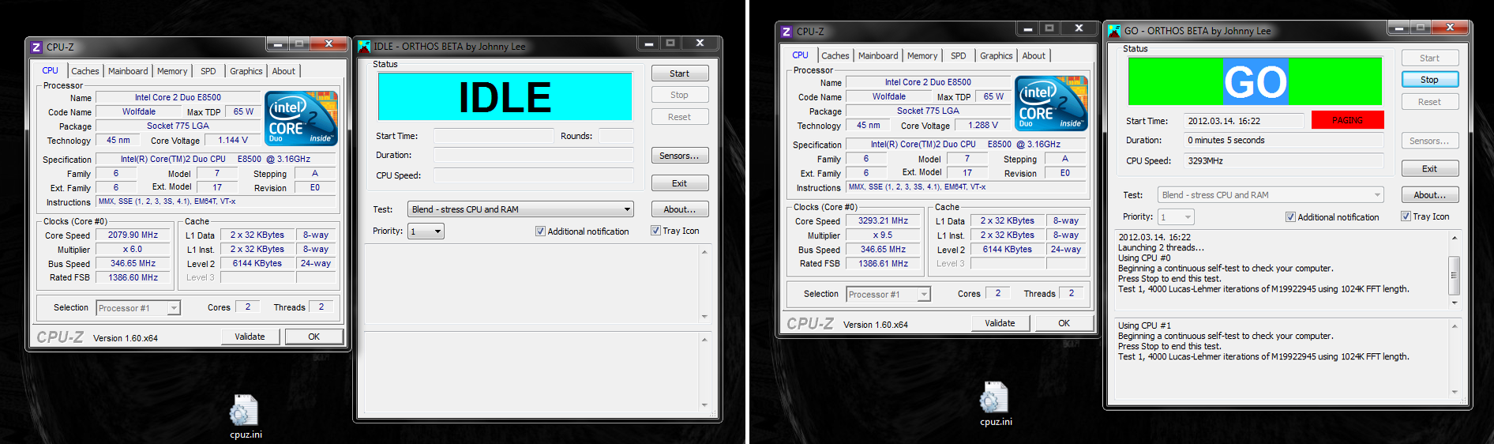Minimize the GO ORTHOS window

1399,28
